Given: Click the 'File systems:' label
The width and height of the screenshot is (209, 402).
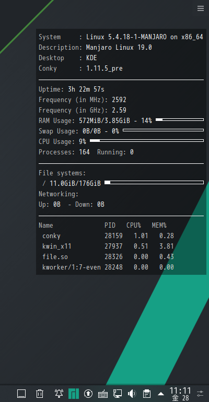Looking at the screenshot, I should (x=62, y=173).
